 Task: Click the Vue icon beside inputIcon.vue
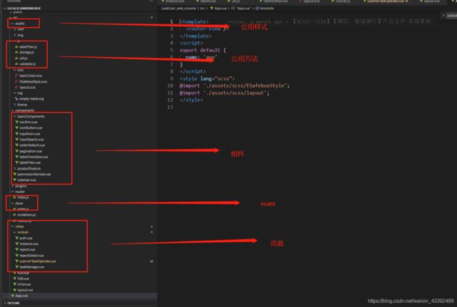17,134
